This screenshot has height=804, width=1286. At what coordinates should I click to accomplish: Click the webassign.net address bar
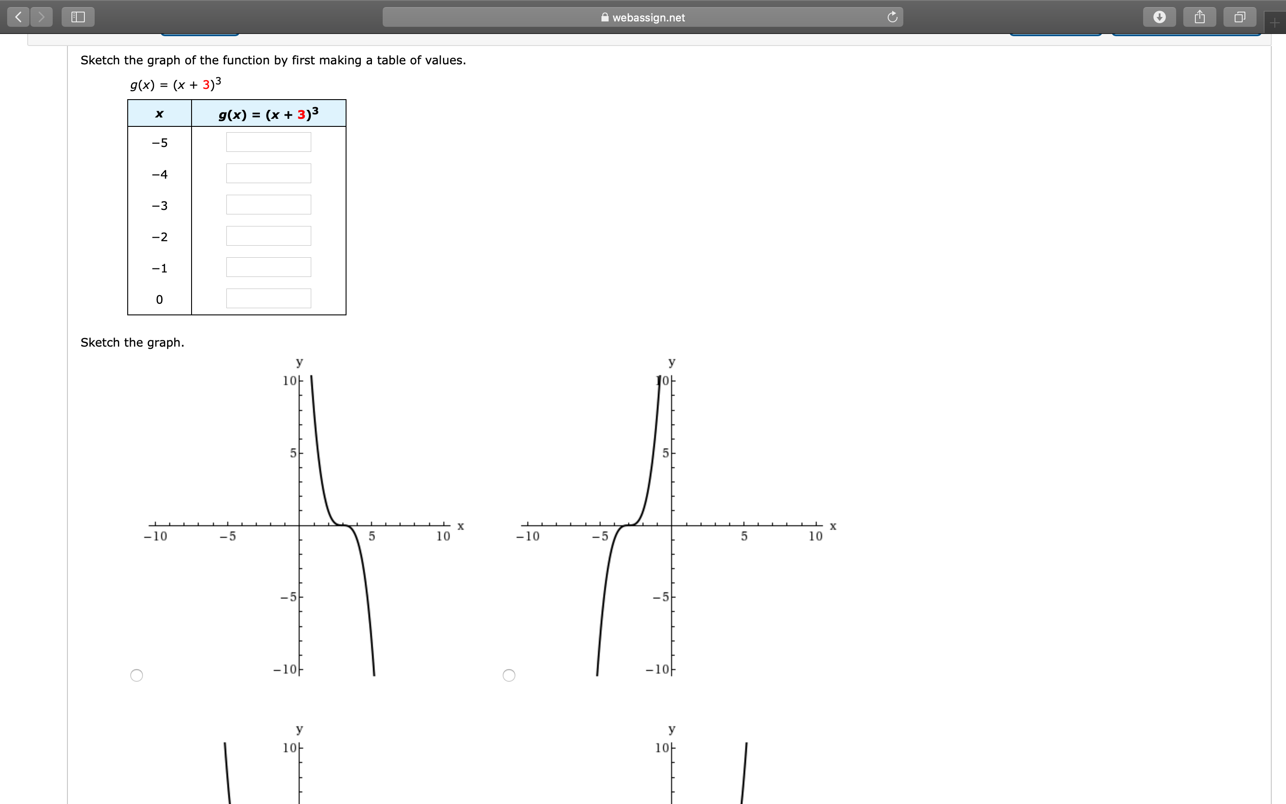point(648,17)
